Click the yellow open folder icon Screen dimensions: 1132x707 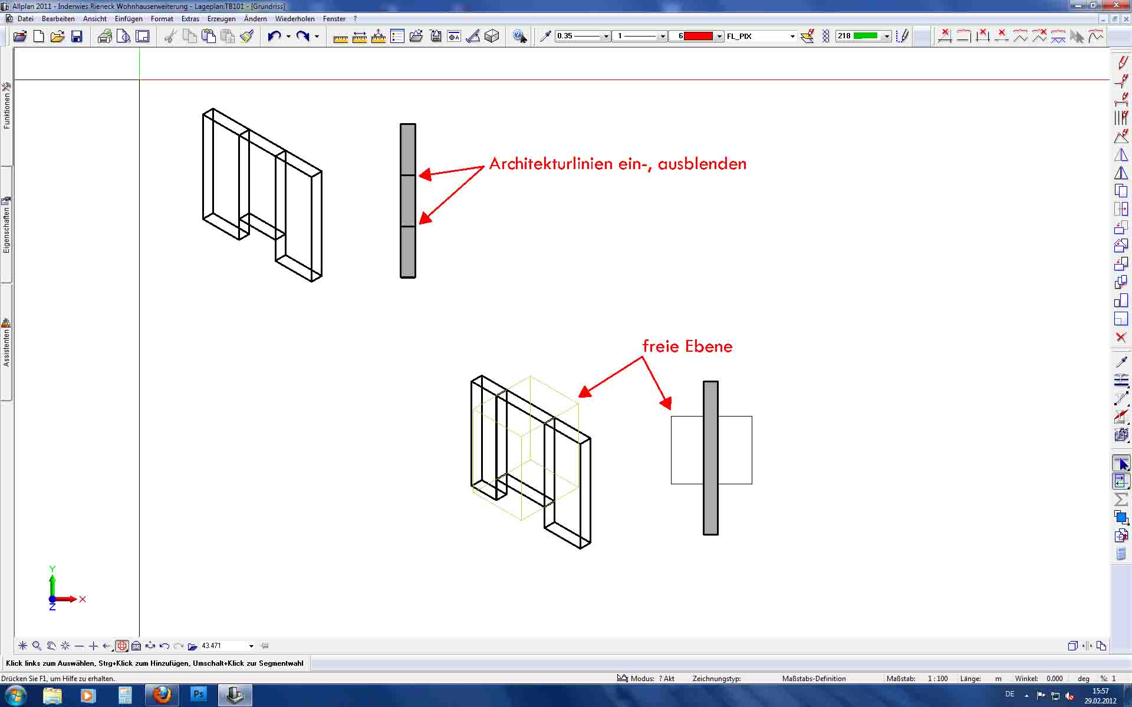point(58,37)
